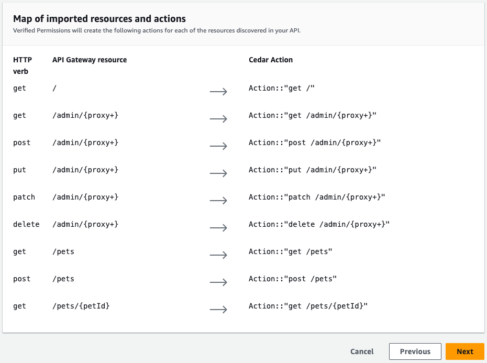487x363 pixels.
Task: Click the Previous button
Action: point(415,351)
